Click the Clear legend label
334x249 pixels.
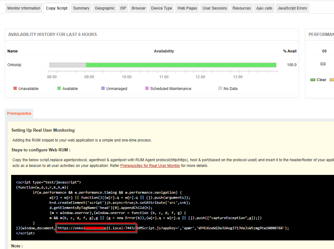coord(321,80)
